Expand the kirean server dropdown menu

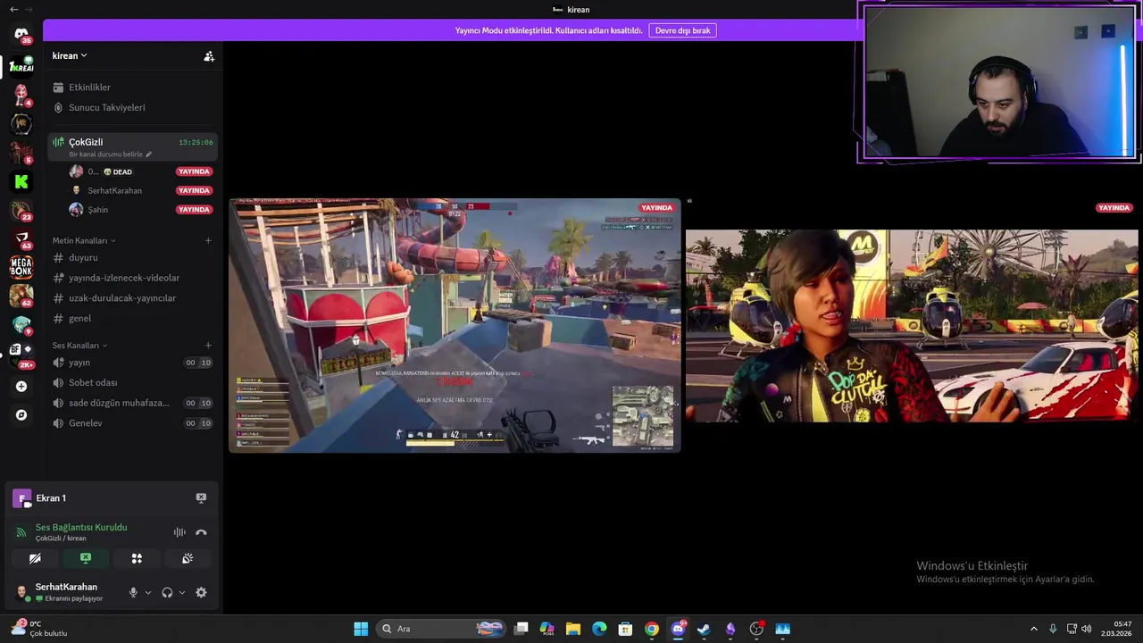(70, 55)
